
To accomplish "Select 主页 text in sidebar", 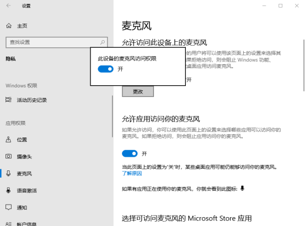I will pos(22,26).
